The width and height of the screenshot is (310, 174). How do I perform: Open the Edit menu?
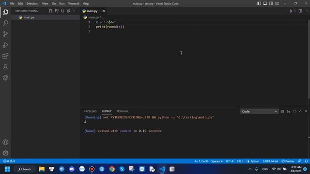[20, 3]
